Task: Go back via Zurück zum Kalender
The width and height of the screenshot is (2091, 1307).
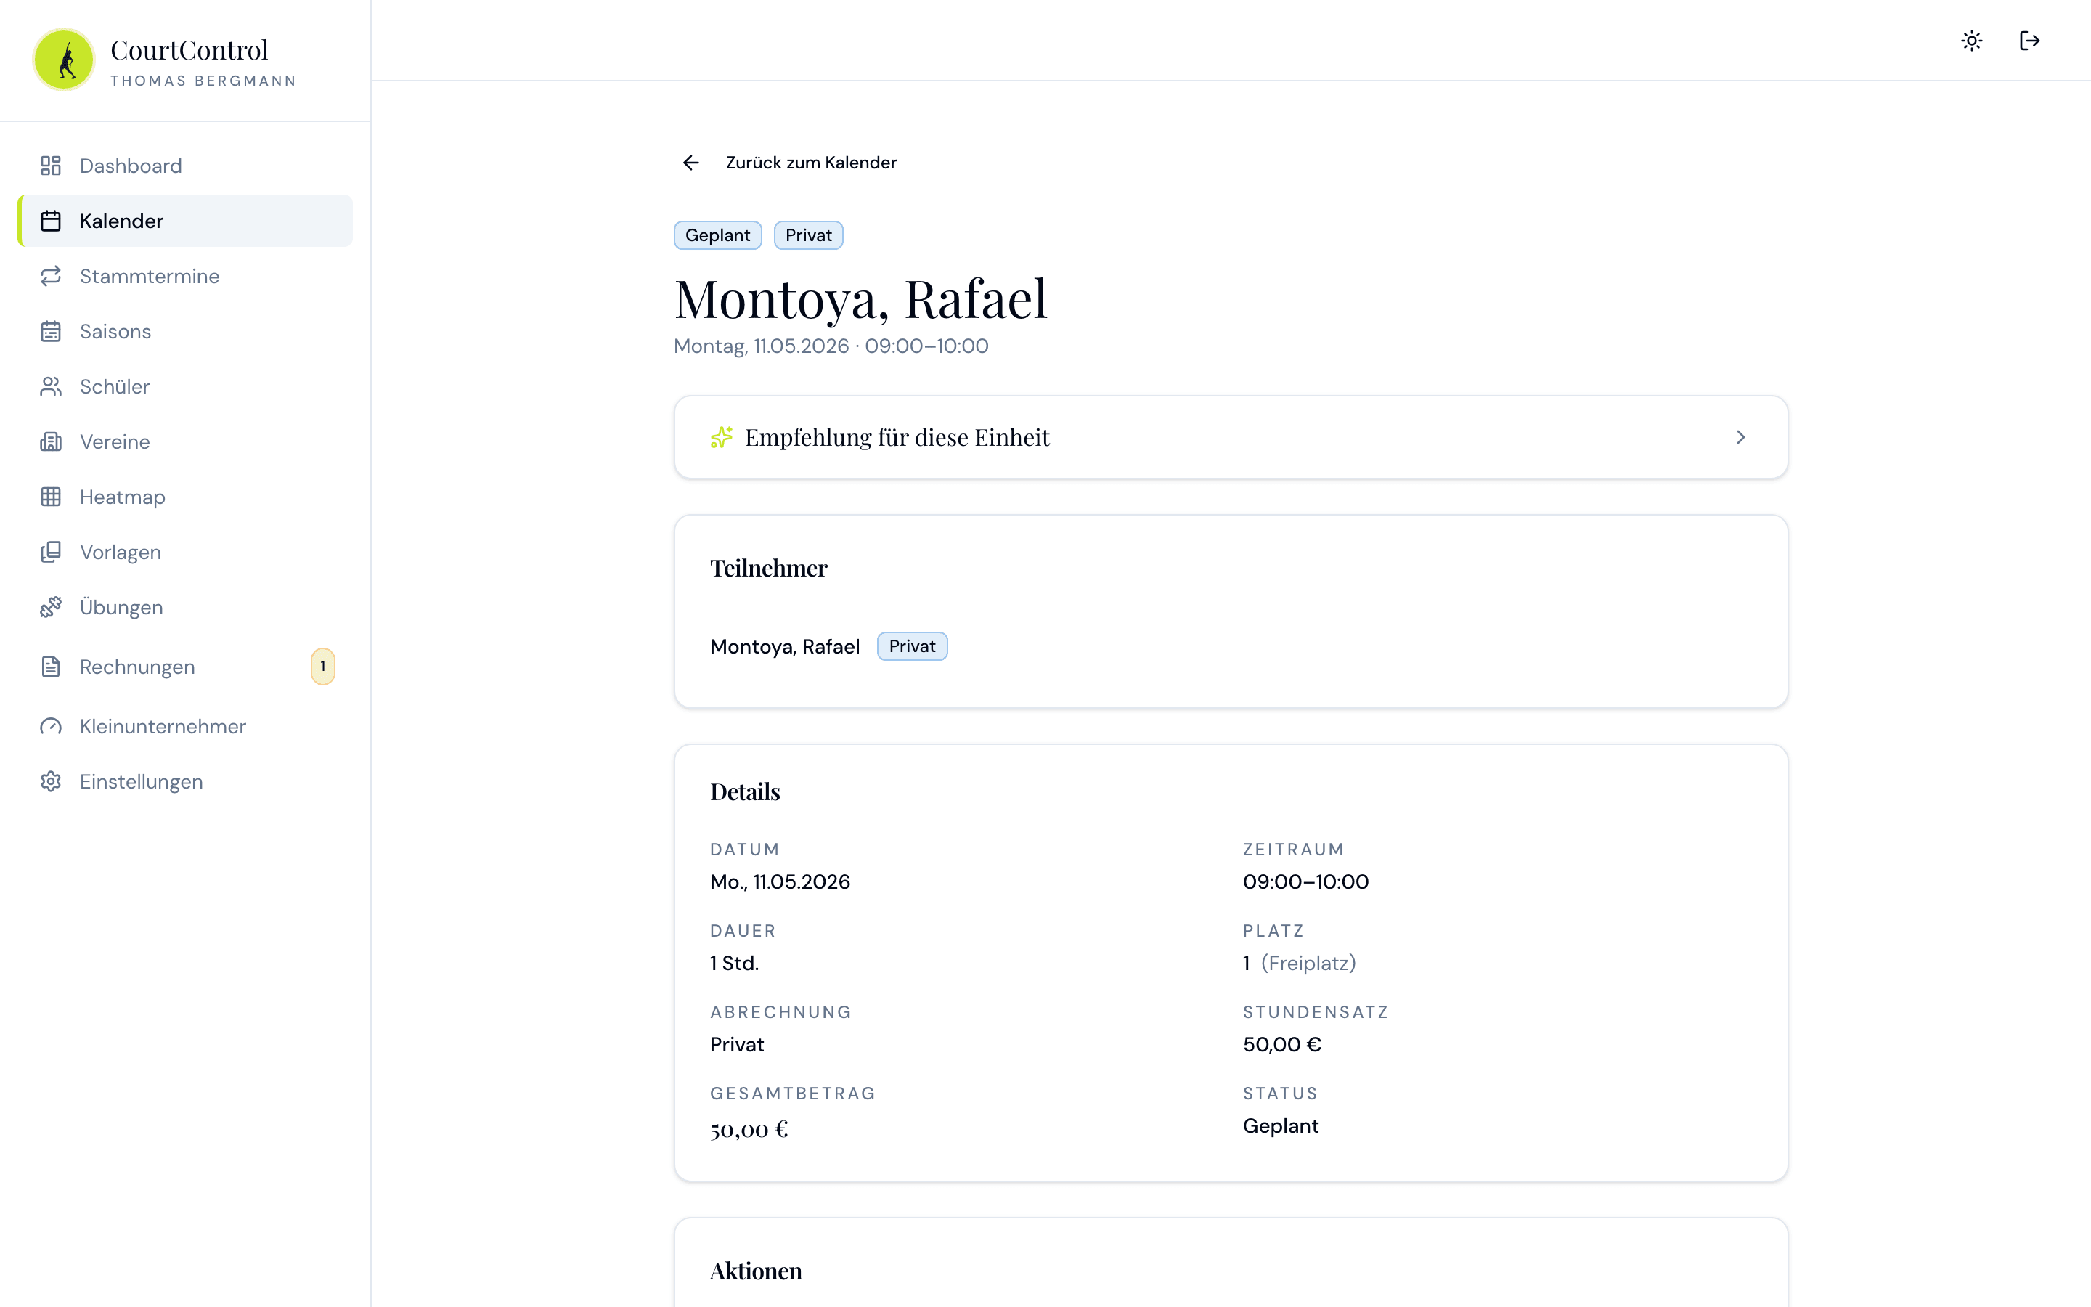Action: click(789, 163)
